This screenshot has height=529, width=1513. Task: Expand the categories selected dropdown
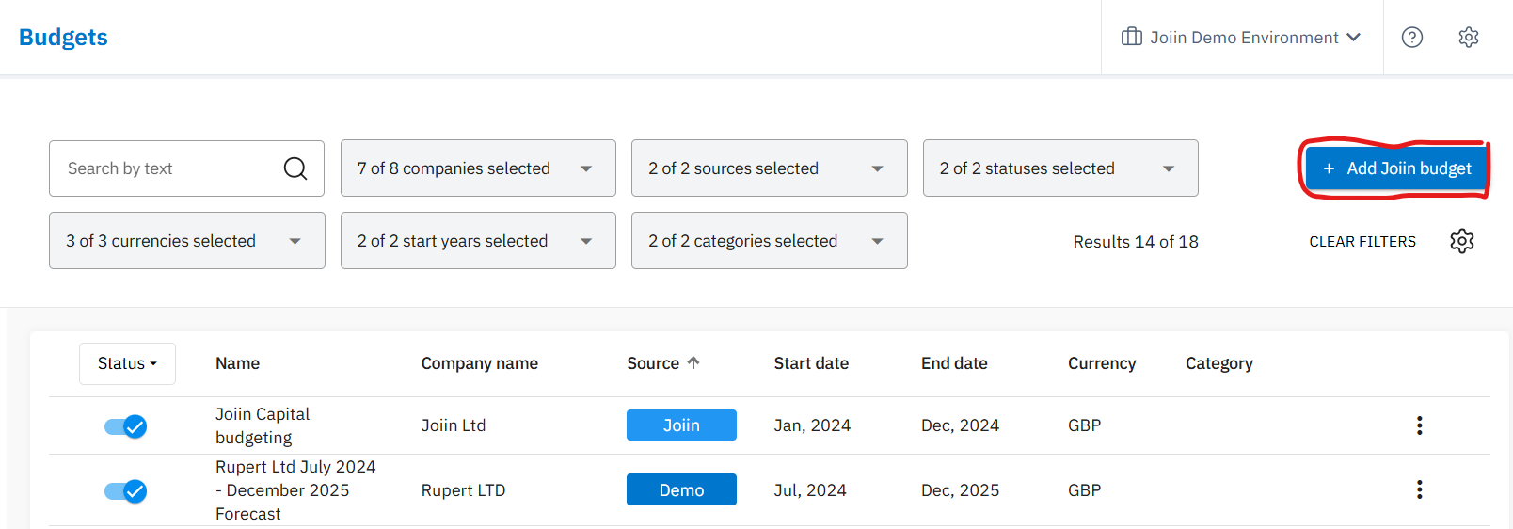(770, 241)
